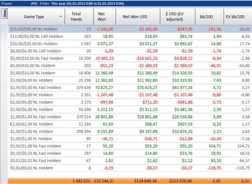Open the Game Type column sort dropdown arrow

pyautogui.click(x=61, y=17)
